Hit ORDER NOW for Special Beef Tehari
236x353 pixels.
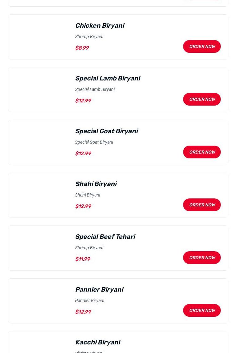[x=202, y=258]
